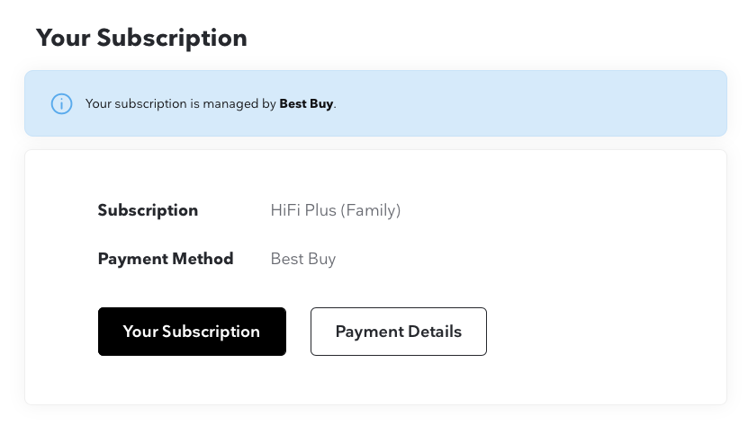Click the word "Details" on outlined button
This screenshot has height=434, width=748.
[432, 332]
